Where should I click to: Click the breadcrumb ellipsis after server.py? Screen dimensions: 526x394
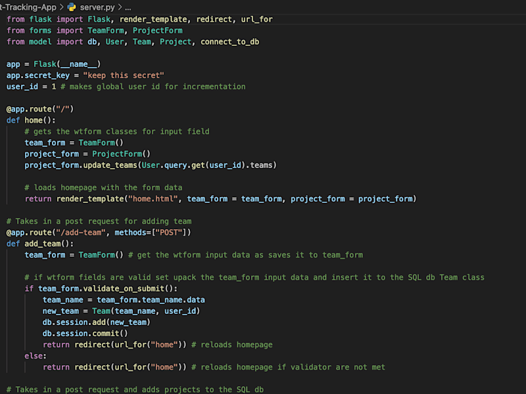click(128, 7)
